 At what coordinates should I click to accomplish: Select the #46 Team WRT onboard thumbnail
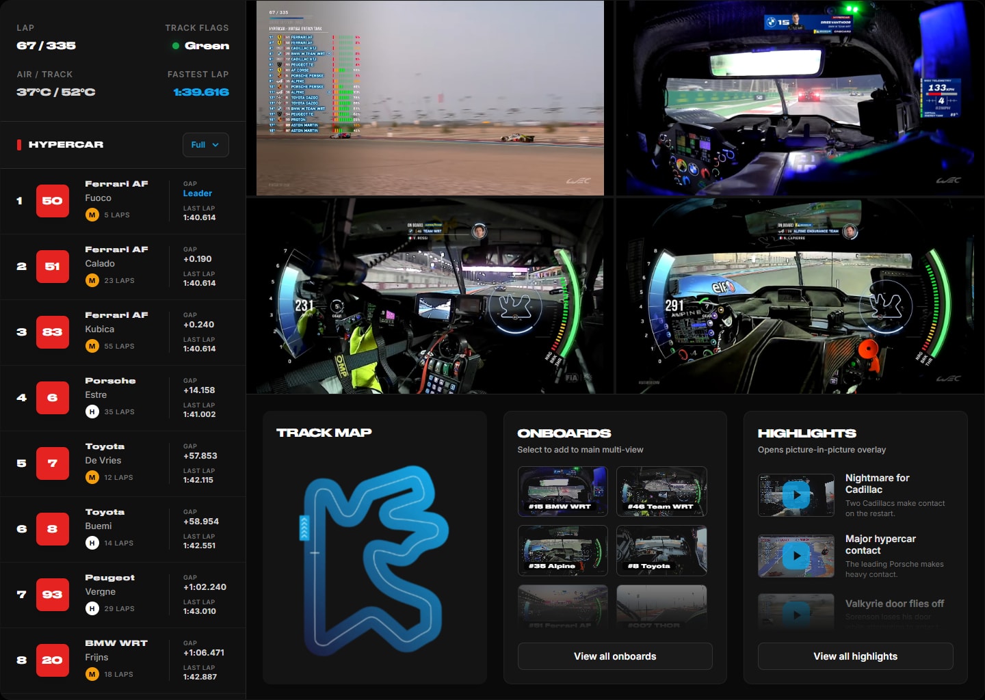[x=661, y=491]
